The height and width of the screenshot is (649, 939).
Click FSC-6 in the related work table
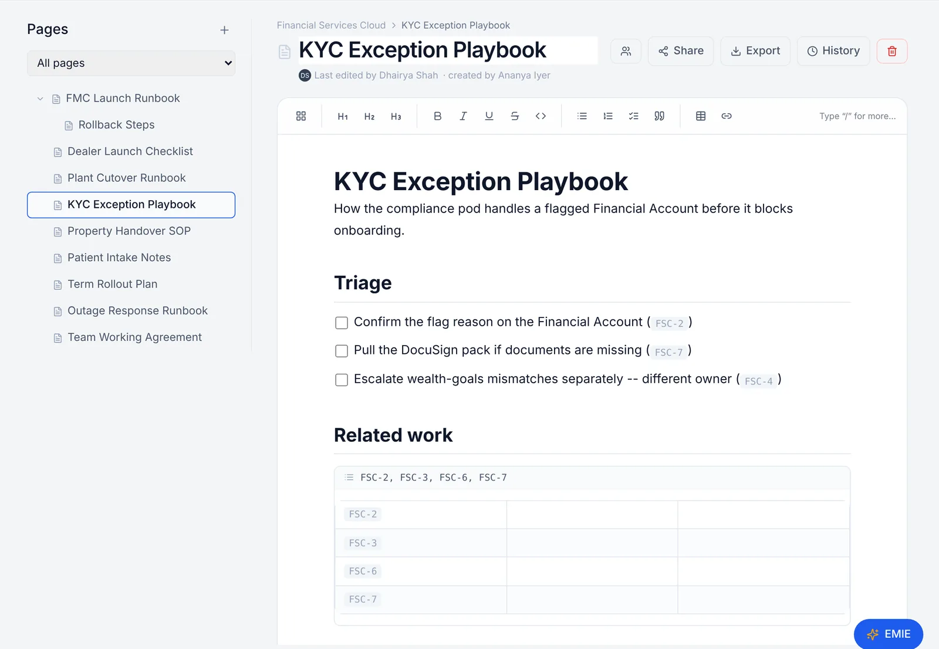click(x=363, y=571)
